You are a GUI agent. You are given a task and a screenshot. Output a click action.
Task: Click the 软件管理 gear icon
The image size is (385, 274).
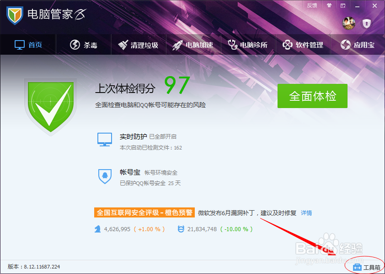coord(287,45)
